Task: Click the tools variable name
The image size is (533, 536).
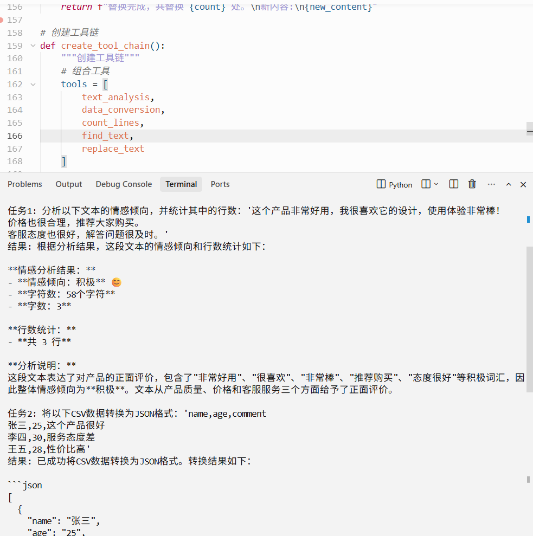Action: pos(74,84)
